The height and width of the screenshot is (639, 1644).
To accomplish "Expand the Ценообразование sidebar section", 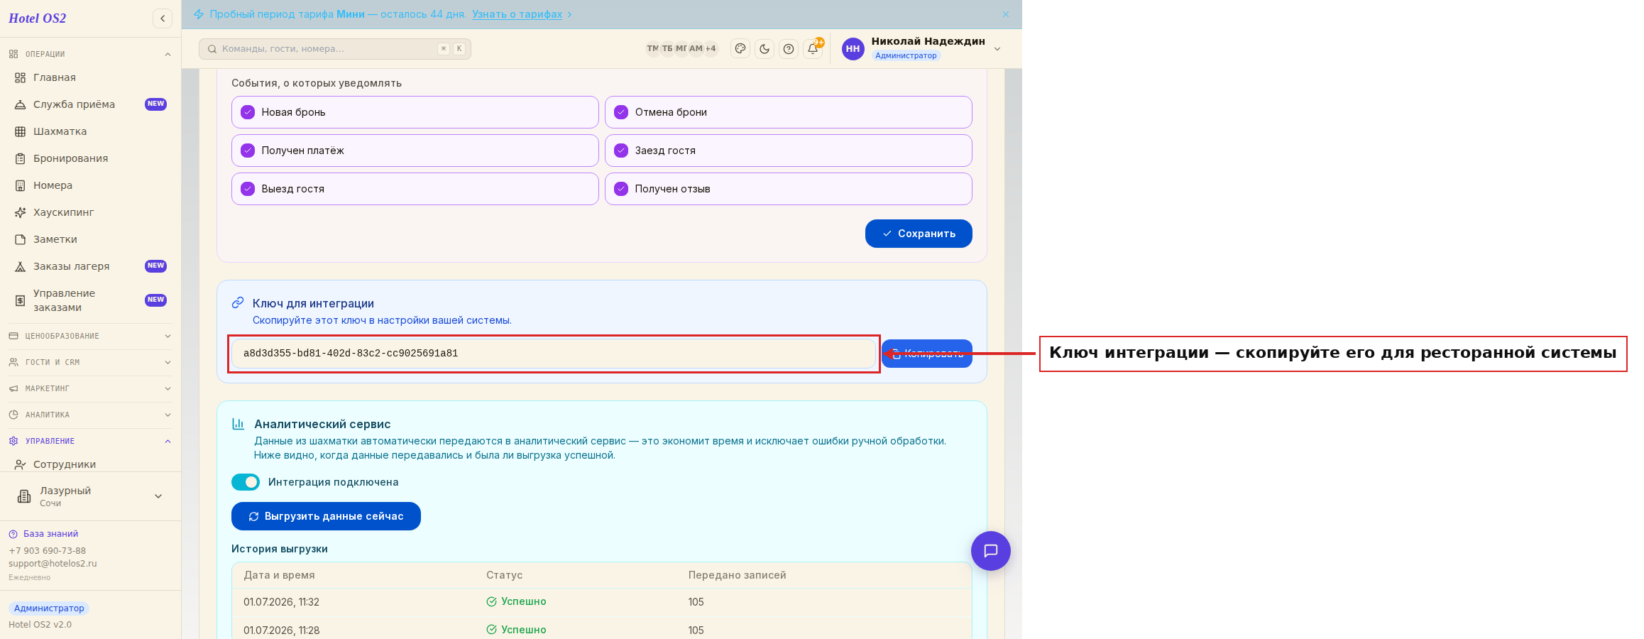I will pos(90,336).
